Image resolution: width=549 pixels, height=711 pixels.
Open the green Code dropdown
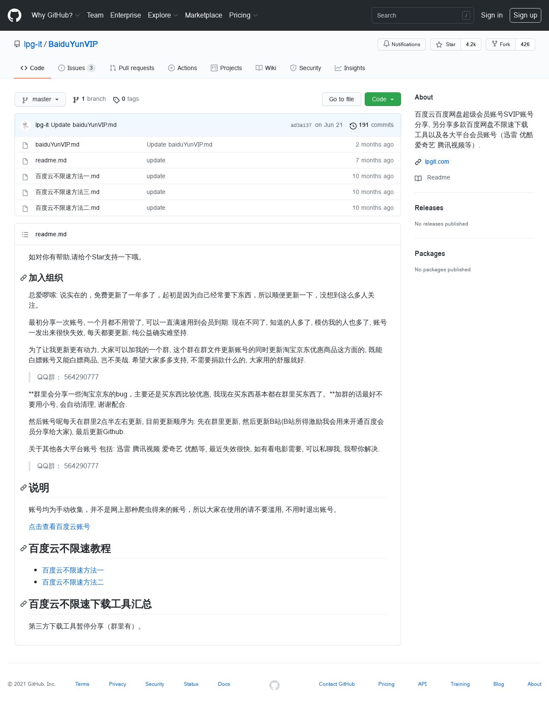coord(383,99)
